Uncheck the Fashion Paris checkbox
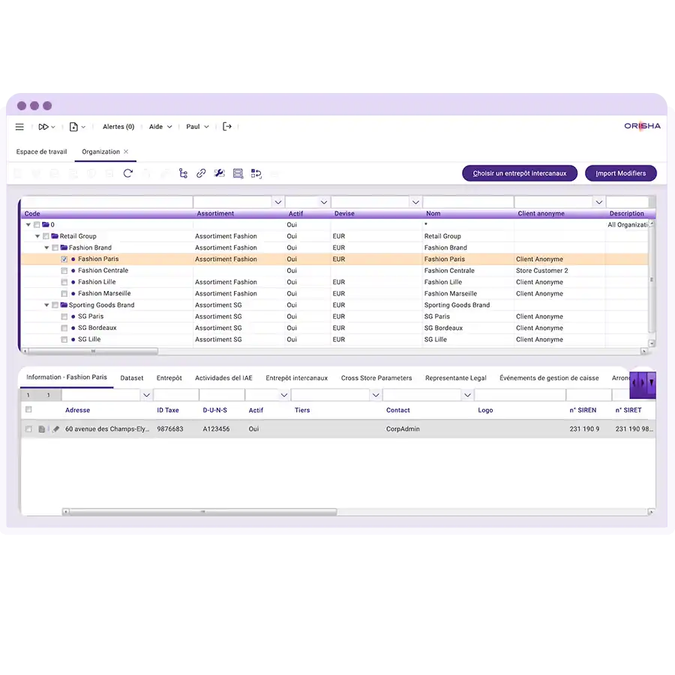The width and height of the screenshot is (675, 675). click(63, 259)
